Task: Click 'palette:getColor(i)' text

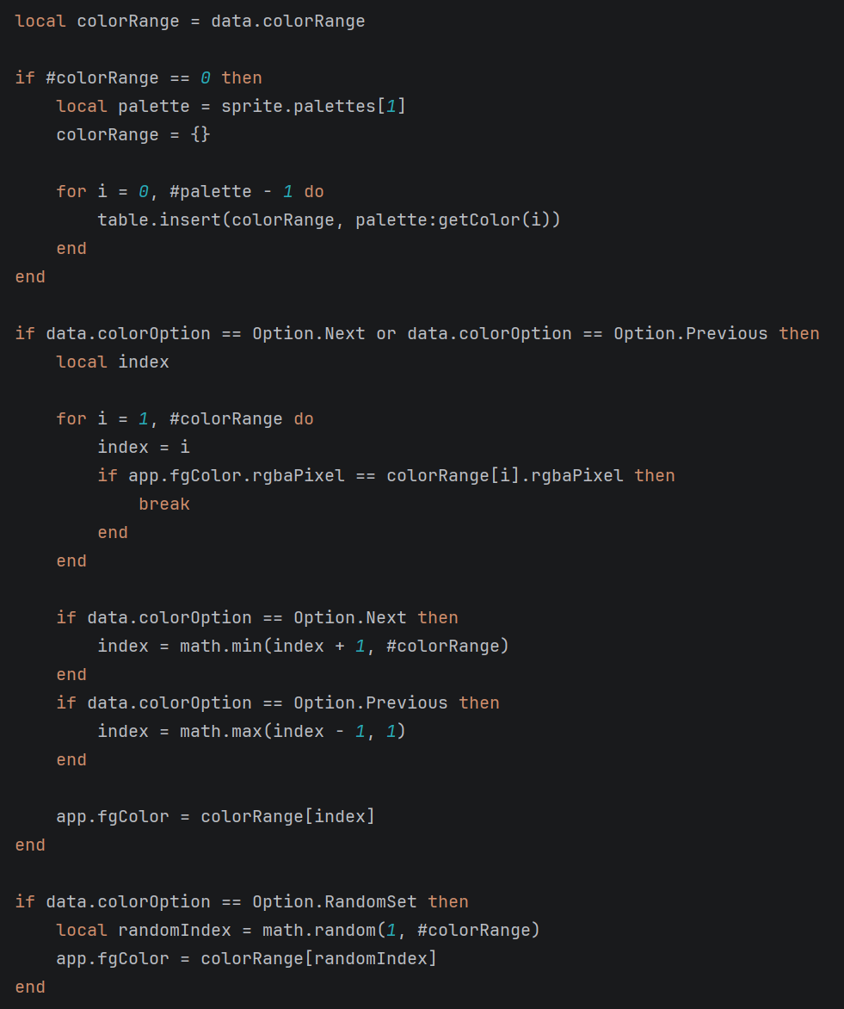Action: coord(458,220)
